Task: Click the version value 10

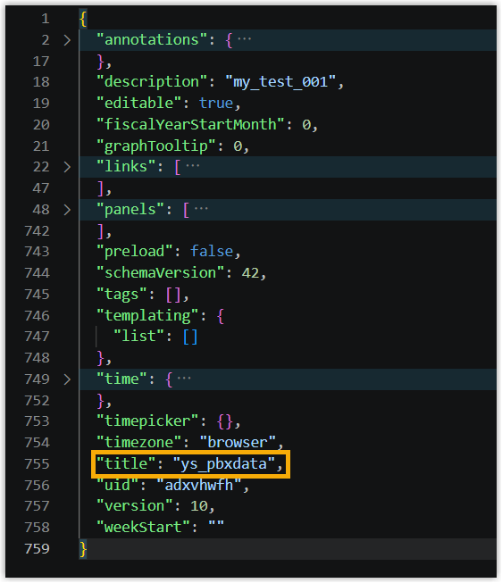Action: coord(199,506)
